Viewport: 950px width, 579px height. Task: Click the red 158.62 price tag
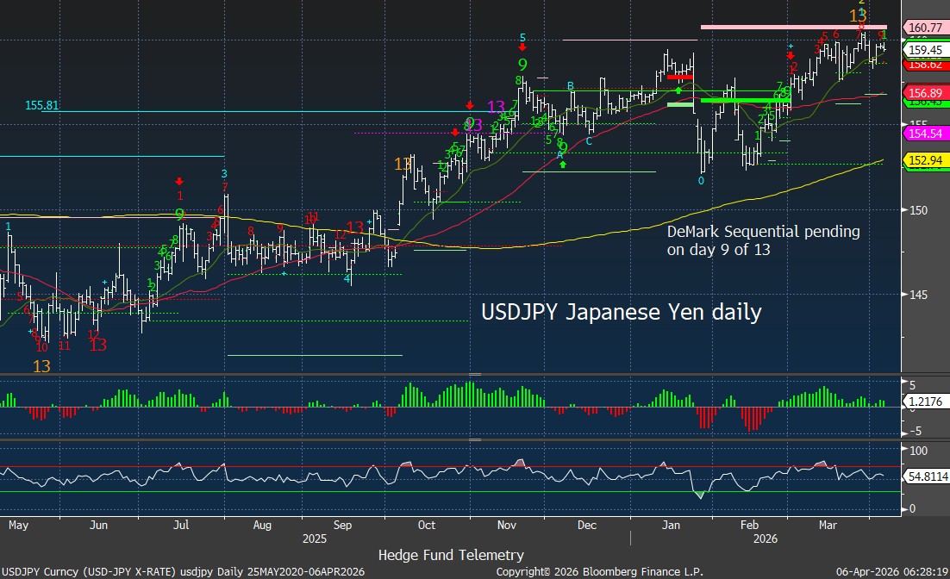click(x=925, y=64)
